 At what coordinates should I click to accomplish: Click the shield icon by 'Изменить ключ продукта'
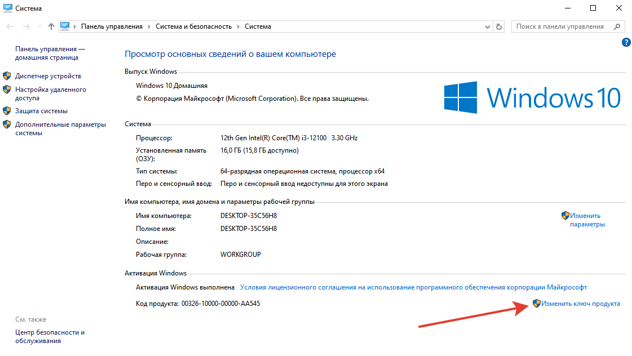(x=537, y=304)
